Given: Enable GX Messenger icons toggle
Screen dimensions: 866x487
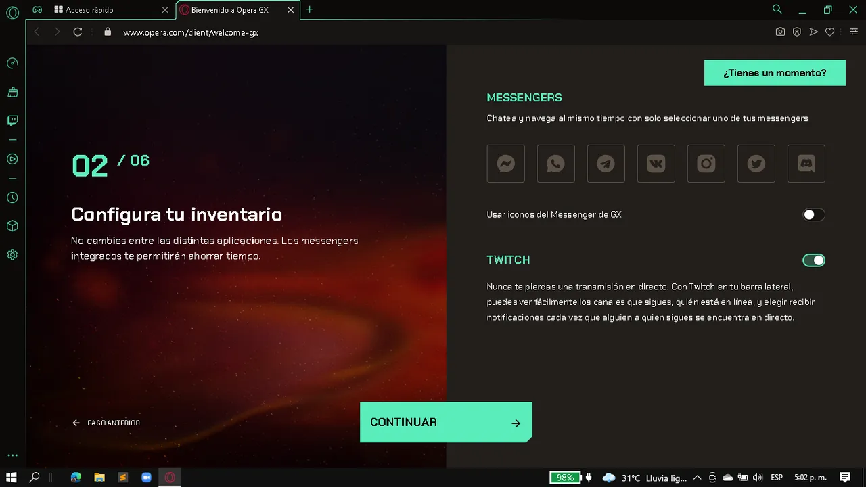Looking at the screenshot, I should pos(814,214).
